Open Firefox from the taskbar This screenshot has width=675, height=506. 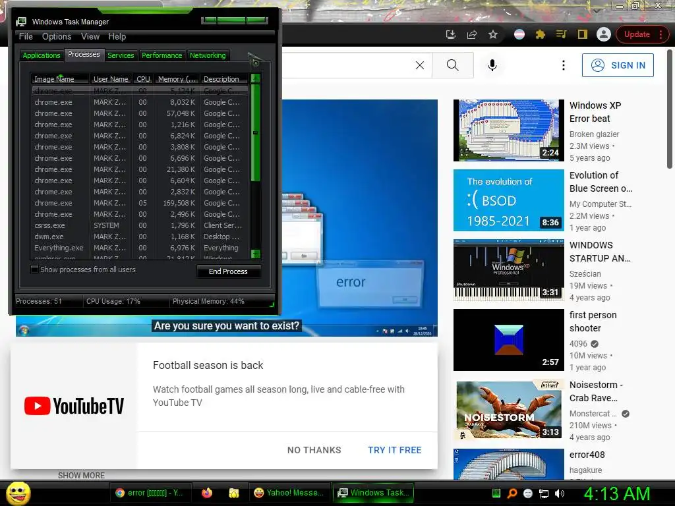(207, 493)
